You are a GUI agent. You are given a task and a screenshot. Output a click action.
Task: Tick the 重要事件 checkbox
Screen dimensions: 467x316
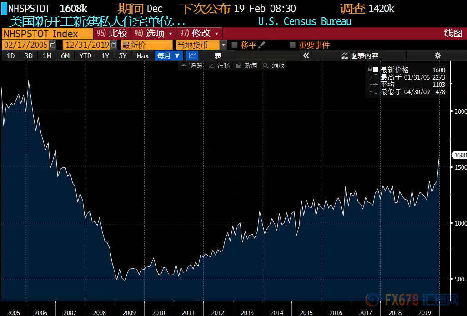tap(292, 45)
